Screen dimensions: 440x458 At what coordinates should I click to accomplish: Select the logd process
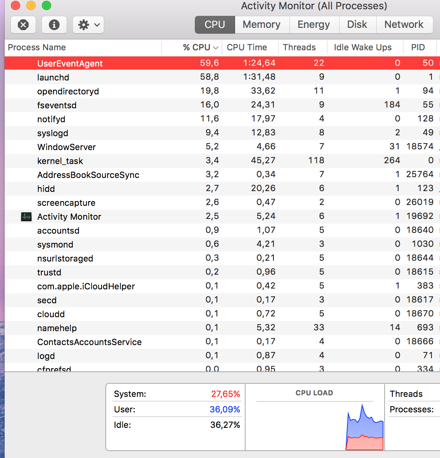(x=222, y=356)
